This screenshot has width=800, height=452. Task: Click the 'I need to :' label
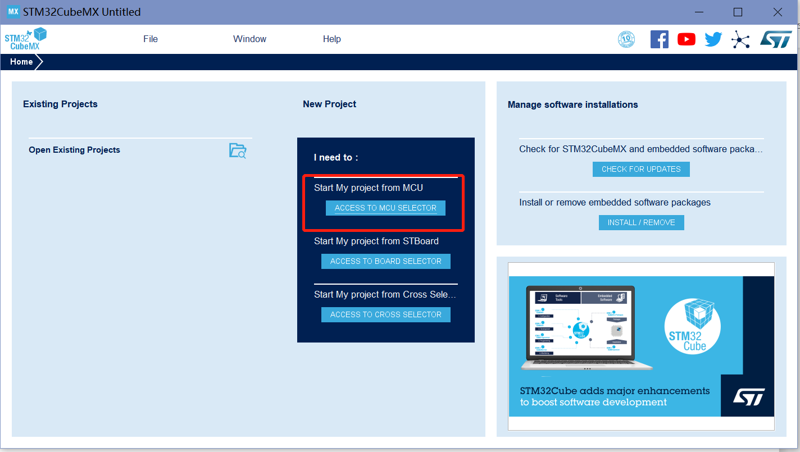click(x=336, y=157)
